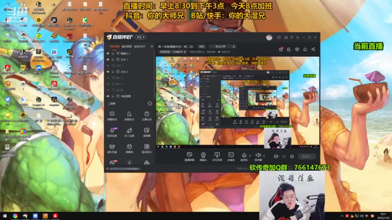Edit the 英雄联盟 - 大神教学 category selector

point(172,52)
